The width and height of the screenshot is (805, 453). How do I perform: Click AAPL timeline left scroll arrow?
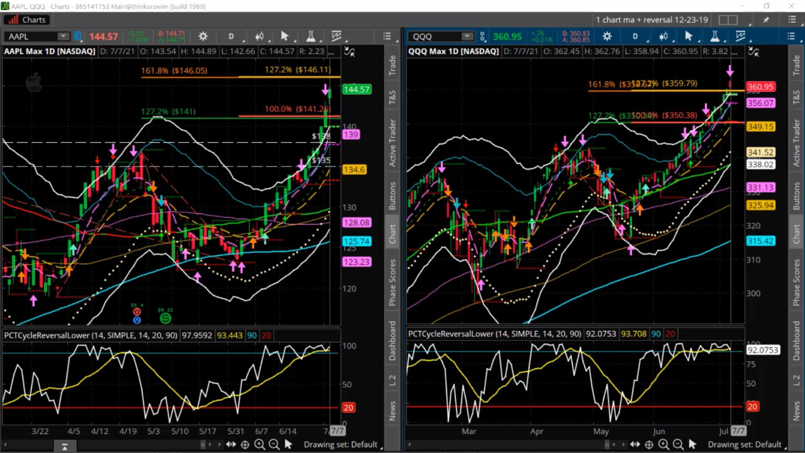tap(6, 444)
